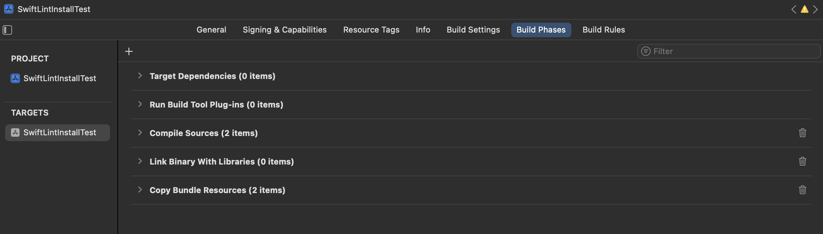Open the General tab
The width and height of the screenshot is (823, 234).
[x=211, y=30]
